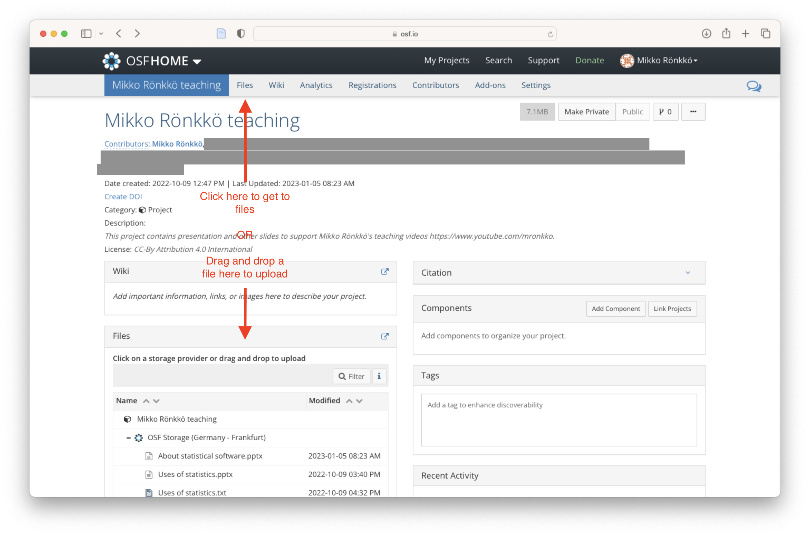Go back with the browser back arrow
Screen dimensions: 810x536
coord(119,33)
